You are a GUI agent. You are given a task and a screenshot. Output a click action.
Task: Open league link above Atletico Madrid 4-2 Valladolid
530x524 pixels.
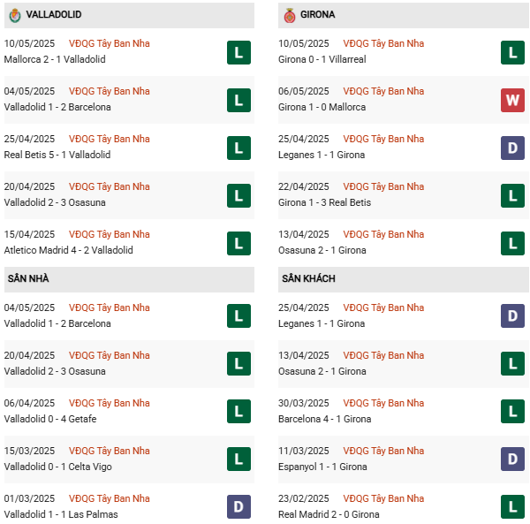[110, 234]
